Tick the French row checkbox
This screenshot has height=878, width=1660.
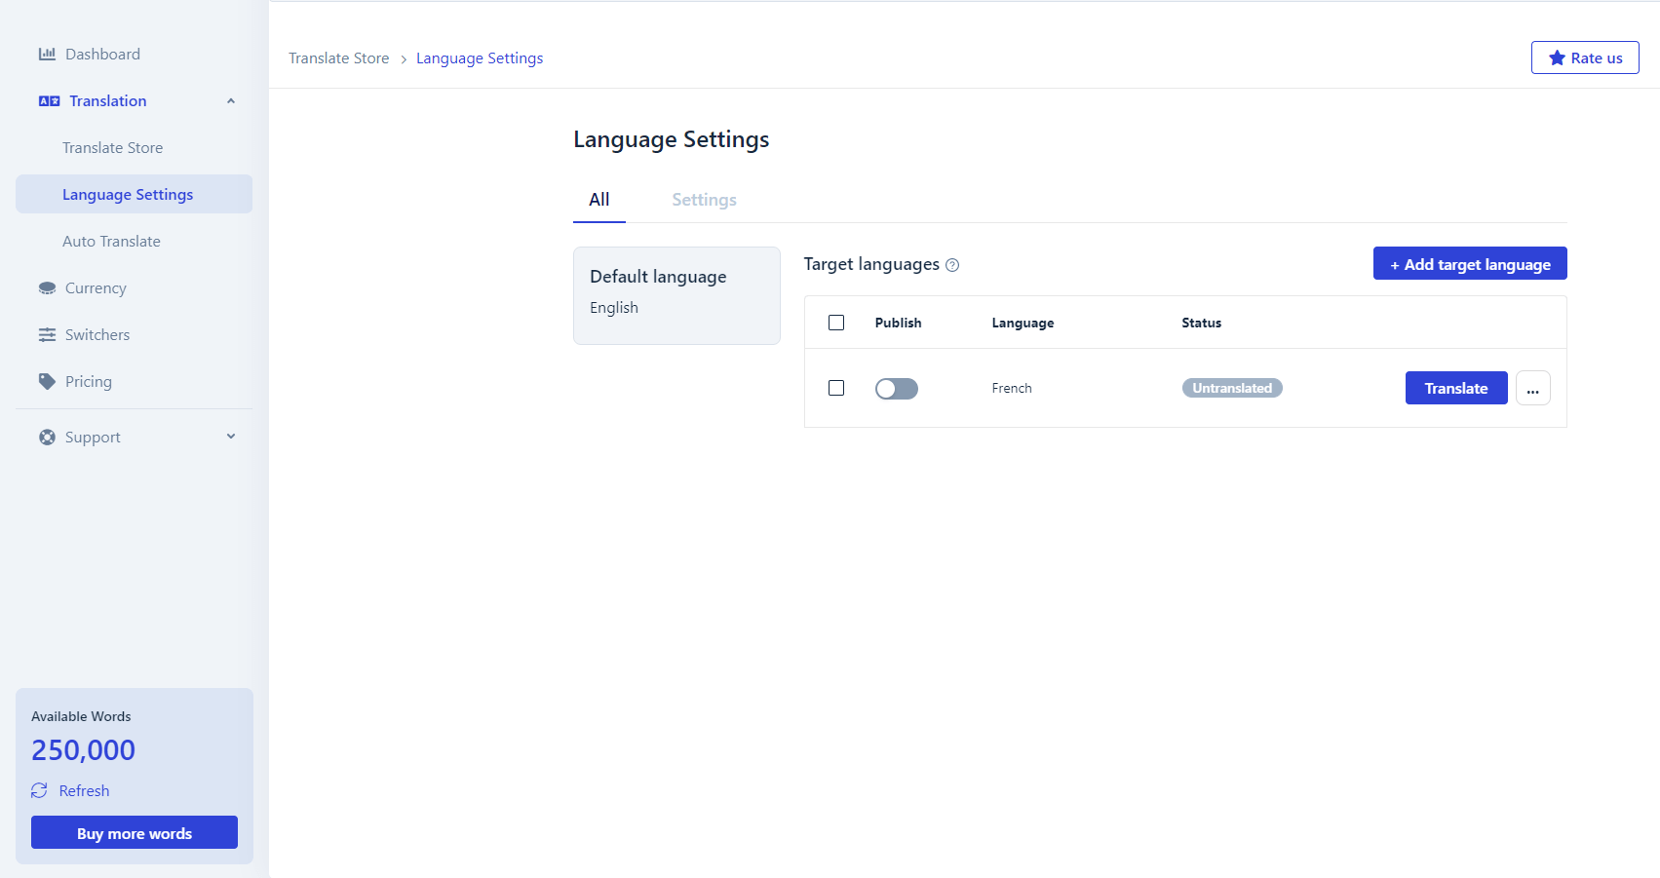point(836,388)
